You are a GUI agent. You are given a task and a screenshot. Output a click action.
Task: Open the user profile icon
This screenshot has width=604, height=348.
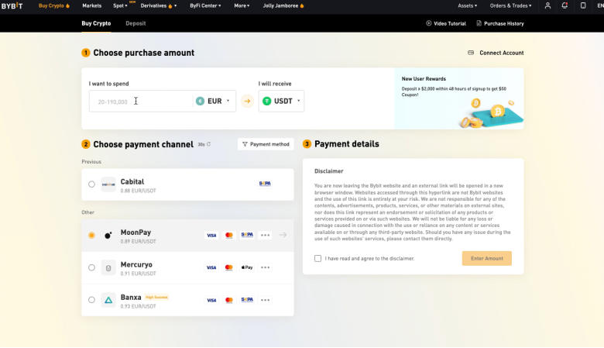click(x=547, y=5)
